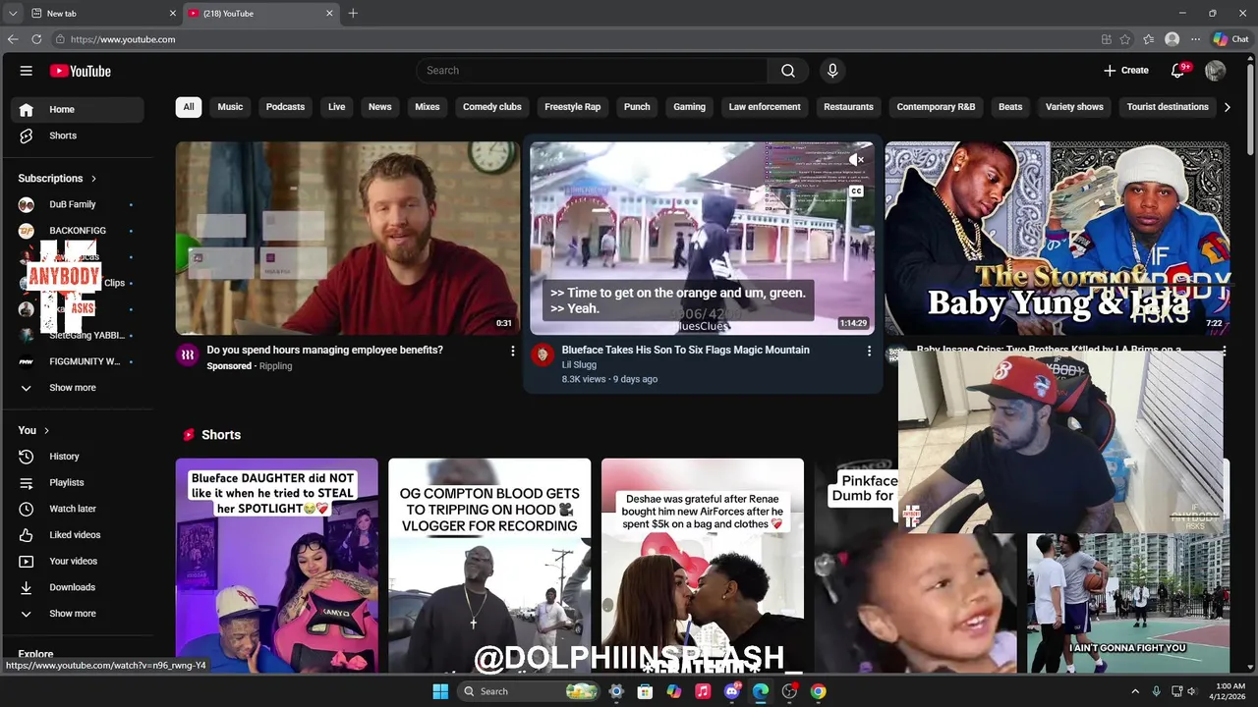This screenshot has width=1258, height=707.
Task: Open the BACKONFIGG subscription
Action: coord(78,231)
